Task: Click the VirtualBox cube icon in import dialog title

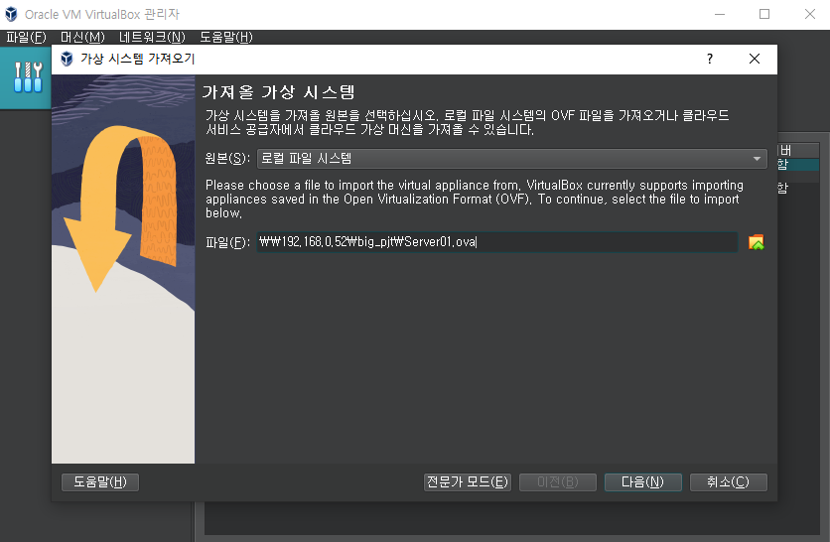Action: [x=67, y=59]
